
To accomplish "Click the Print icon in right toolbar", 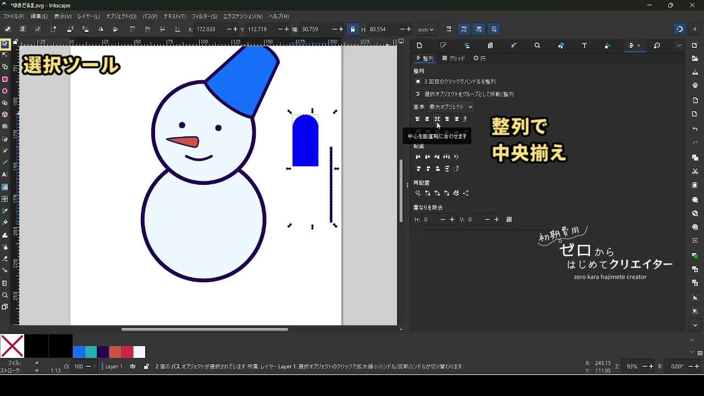I will point(695,85).
